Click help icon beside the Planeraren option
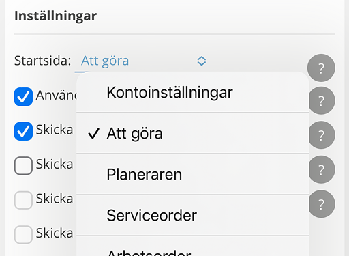Viewport: 349px width, 256px height. (322, 169)
